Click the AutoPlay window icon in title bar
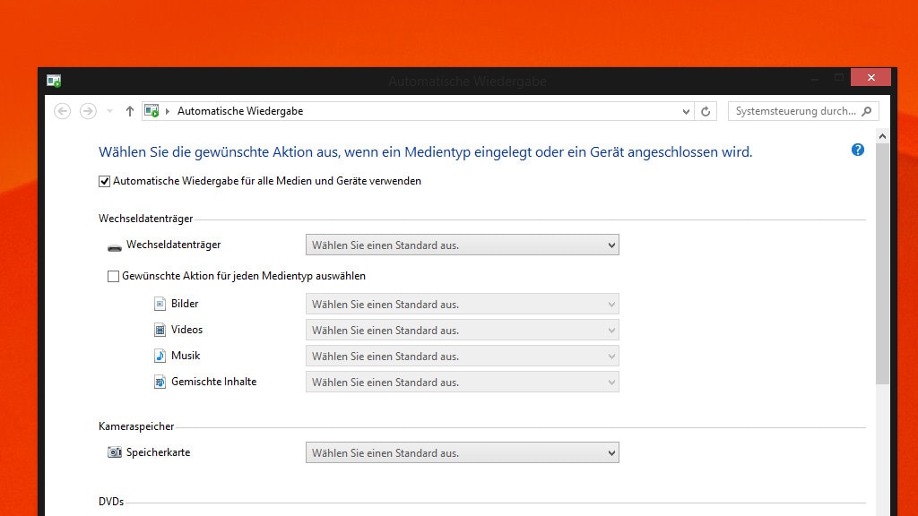Viewport: 918px width, 516px height. 54,81
